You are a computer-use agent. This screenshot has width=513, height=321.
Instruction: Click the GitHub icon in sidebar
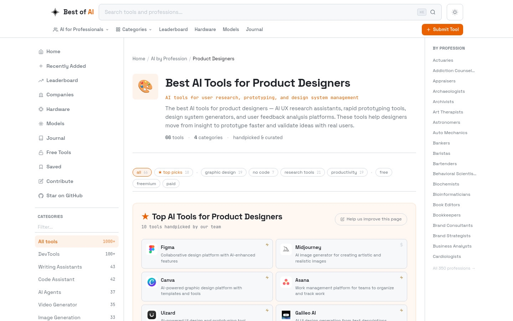click(41, 196)
